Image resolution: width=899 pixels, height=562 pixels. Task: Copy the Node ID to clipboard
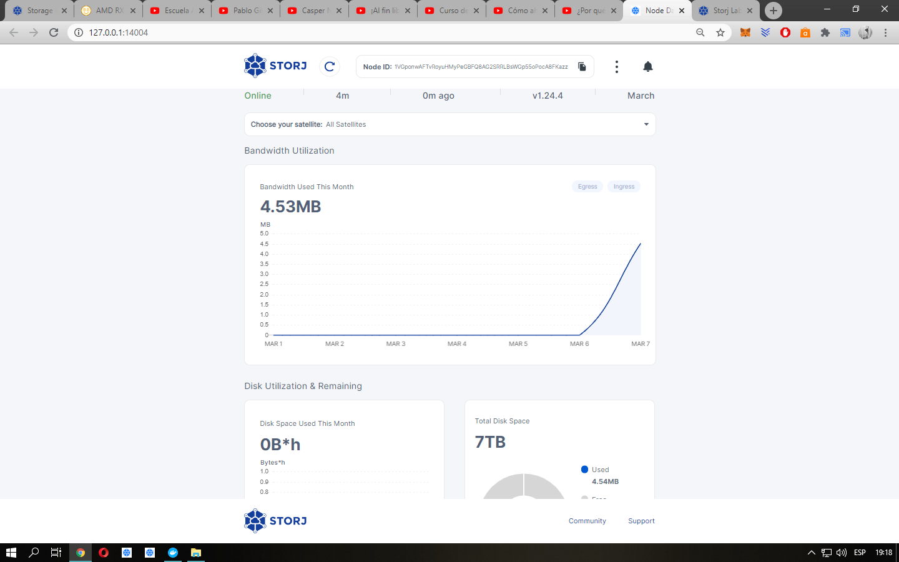coord(582,67)
